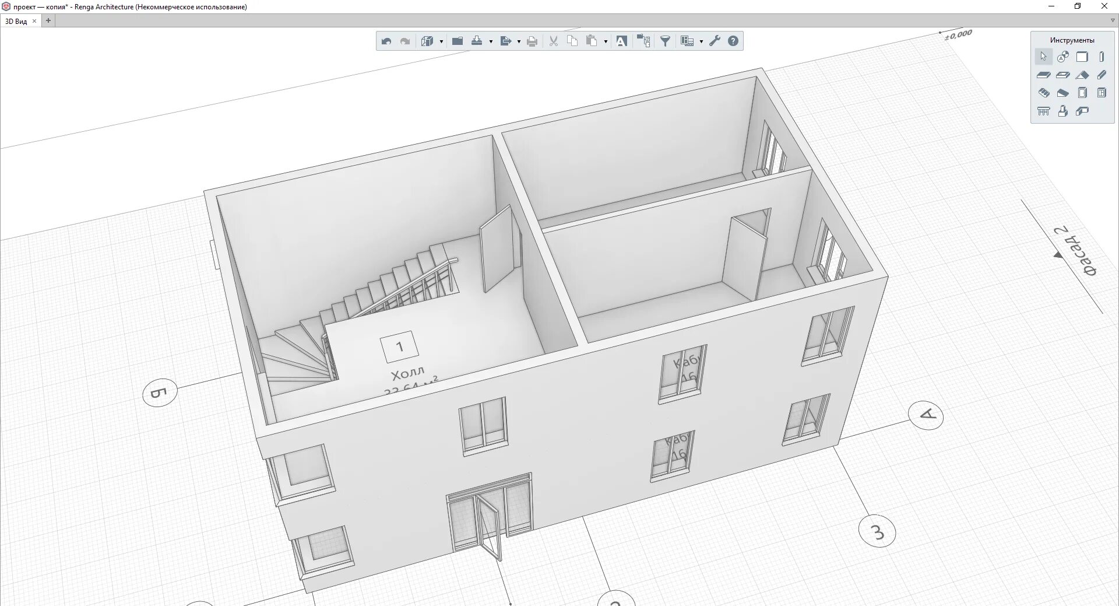Copy the selected object
Image resolution: width=1119 pixels, height=606 pixels.
click(572, 41)
